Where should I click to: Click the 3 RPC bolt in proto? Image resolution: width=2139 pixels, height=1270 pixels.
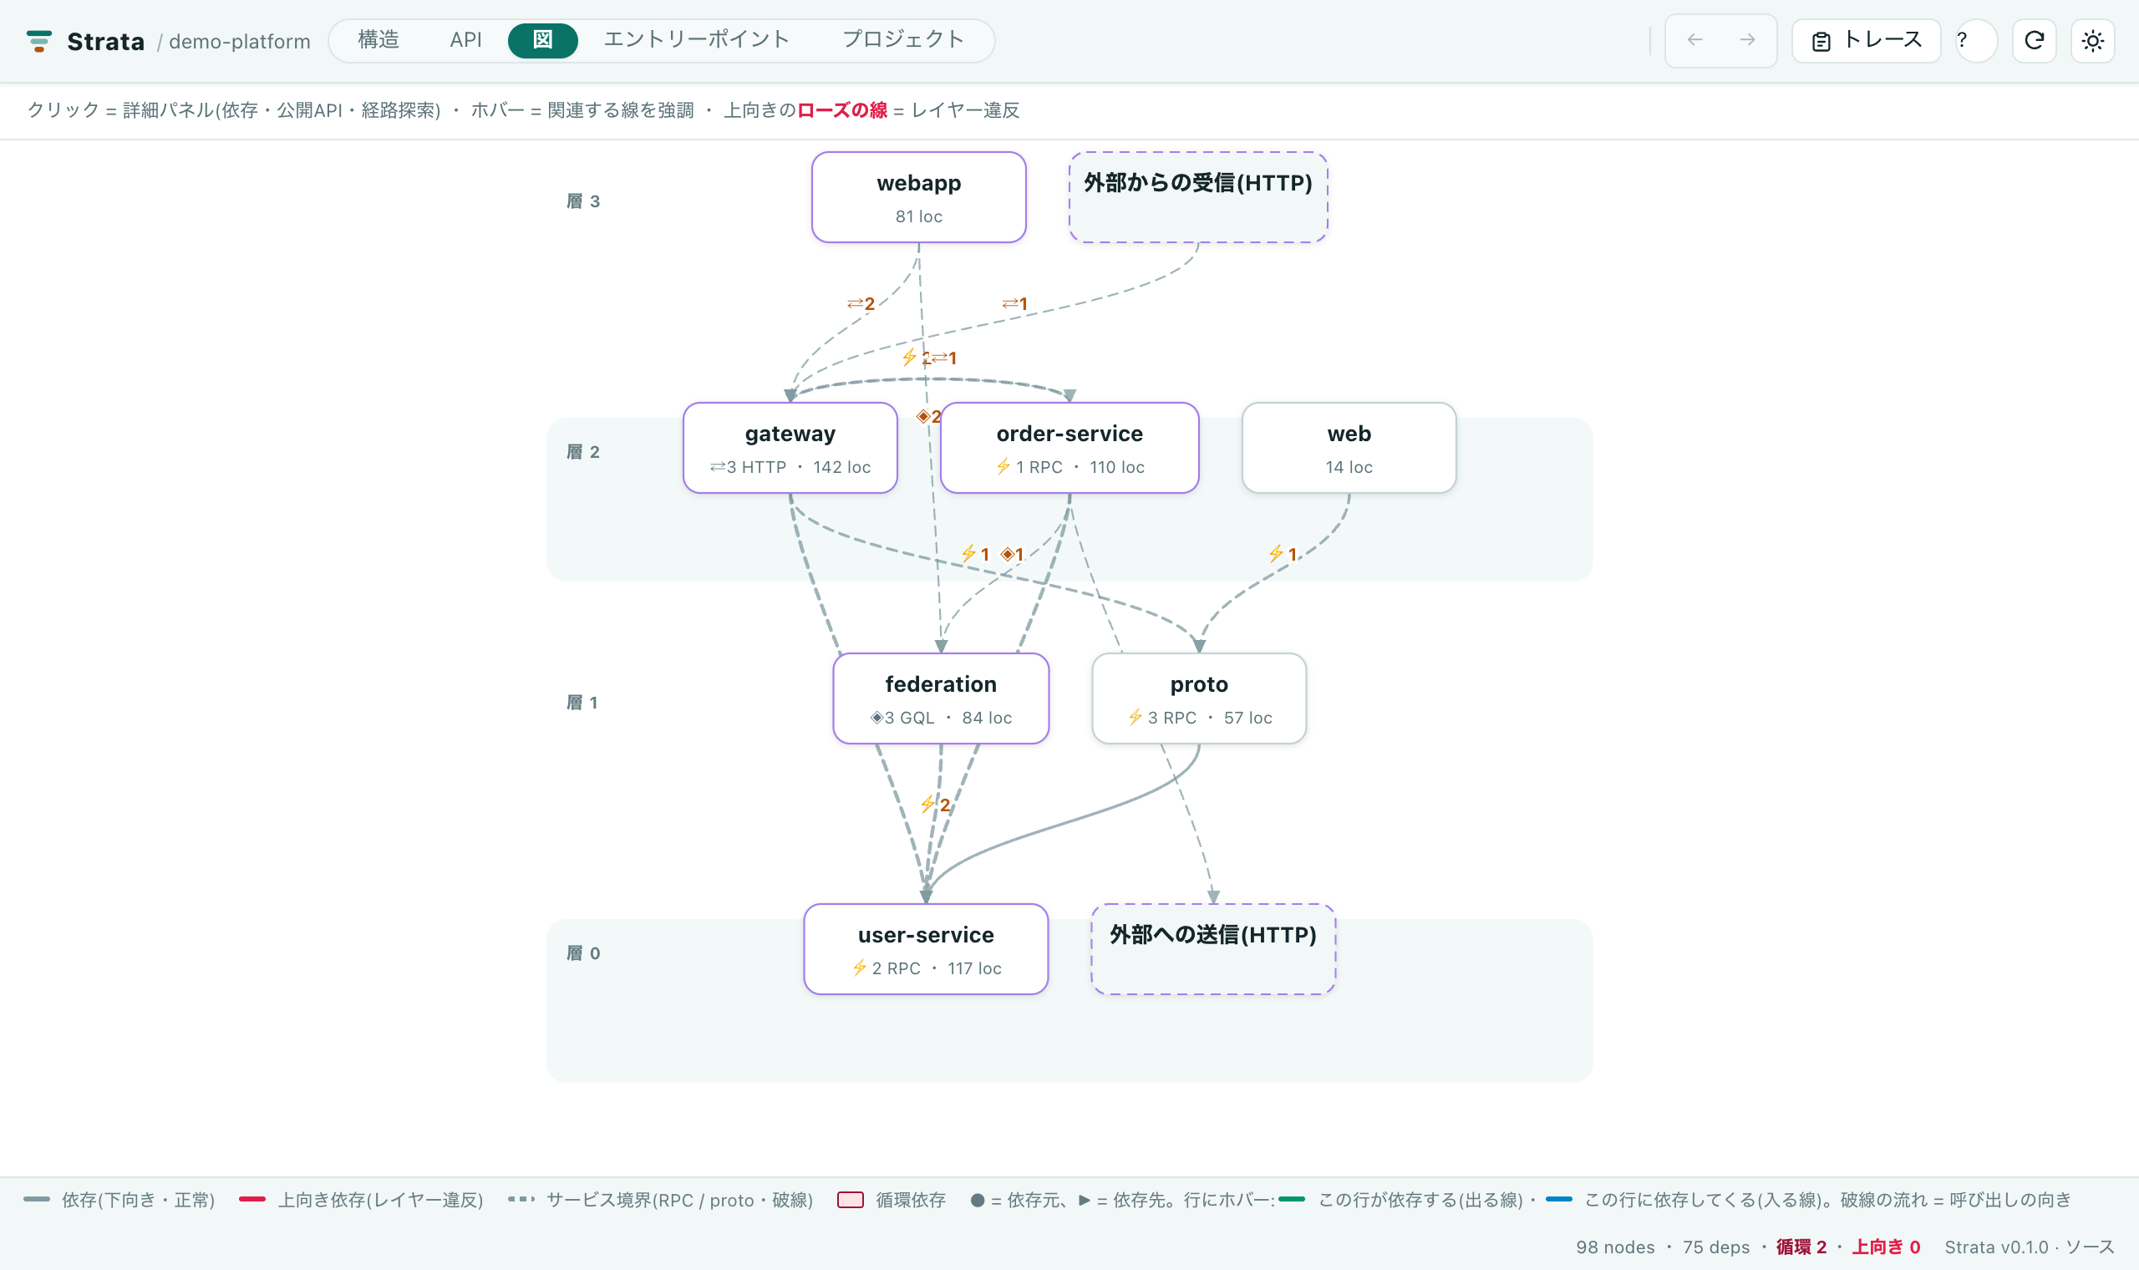pyautogui.click(x=1136, y=717)
